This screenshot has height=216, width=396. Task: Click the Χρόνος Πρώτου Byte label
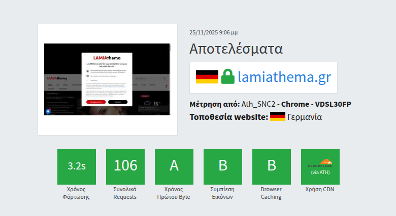[x=174, y=193]
